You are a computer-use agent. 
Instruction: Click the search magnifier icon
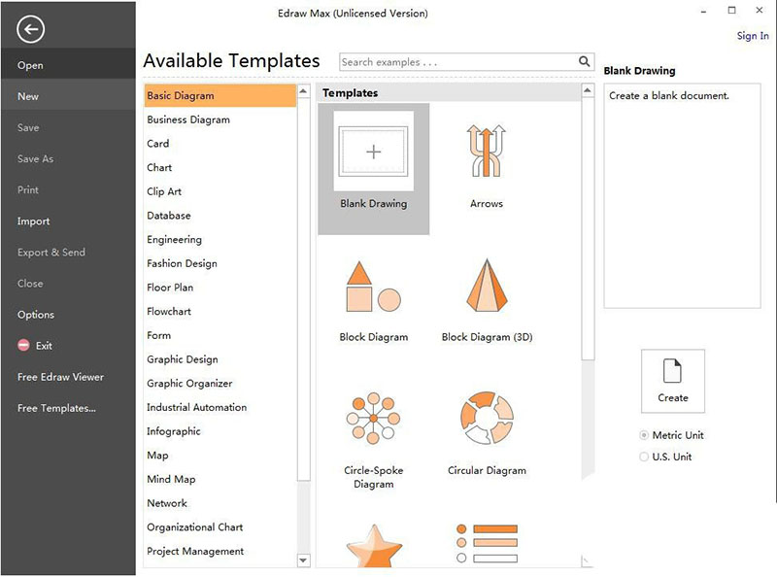pos(585,62)
